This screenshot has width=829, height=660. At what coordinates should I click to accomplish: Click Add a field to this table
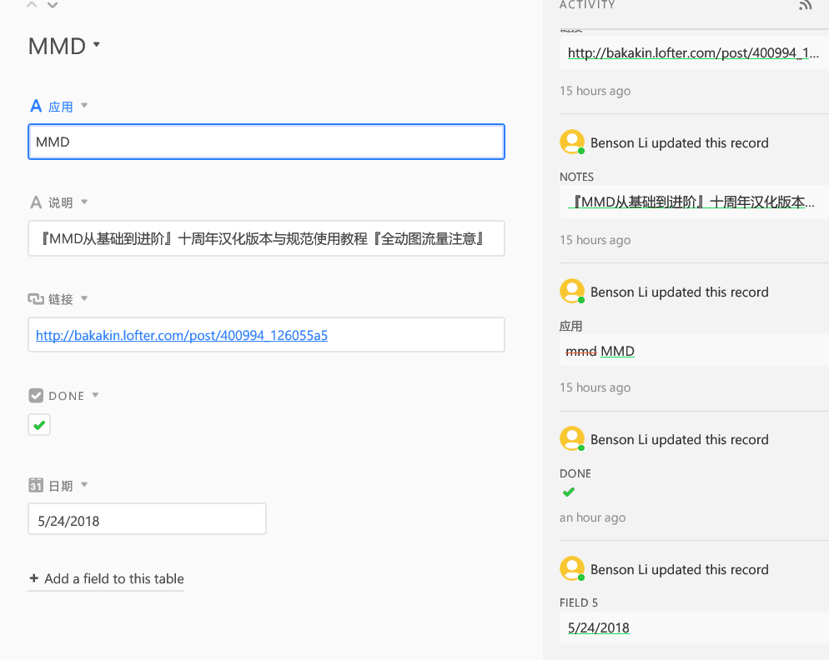pyautogui.click(x=106, y=578)
